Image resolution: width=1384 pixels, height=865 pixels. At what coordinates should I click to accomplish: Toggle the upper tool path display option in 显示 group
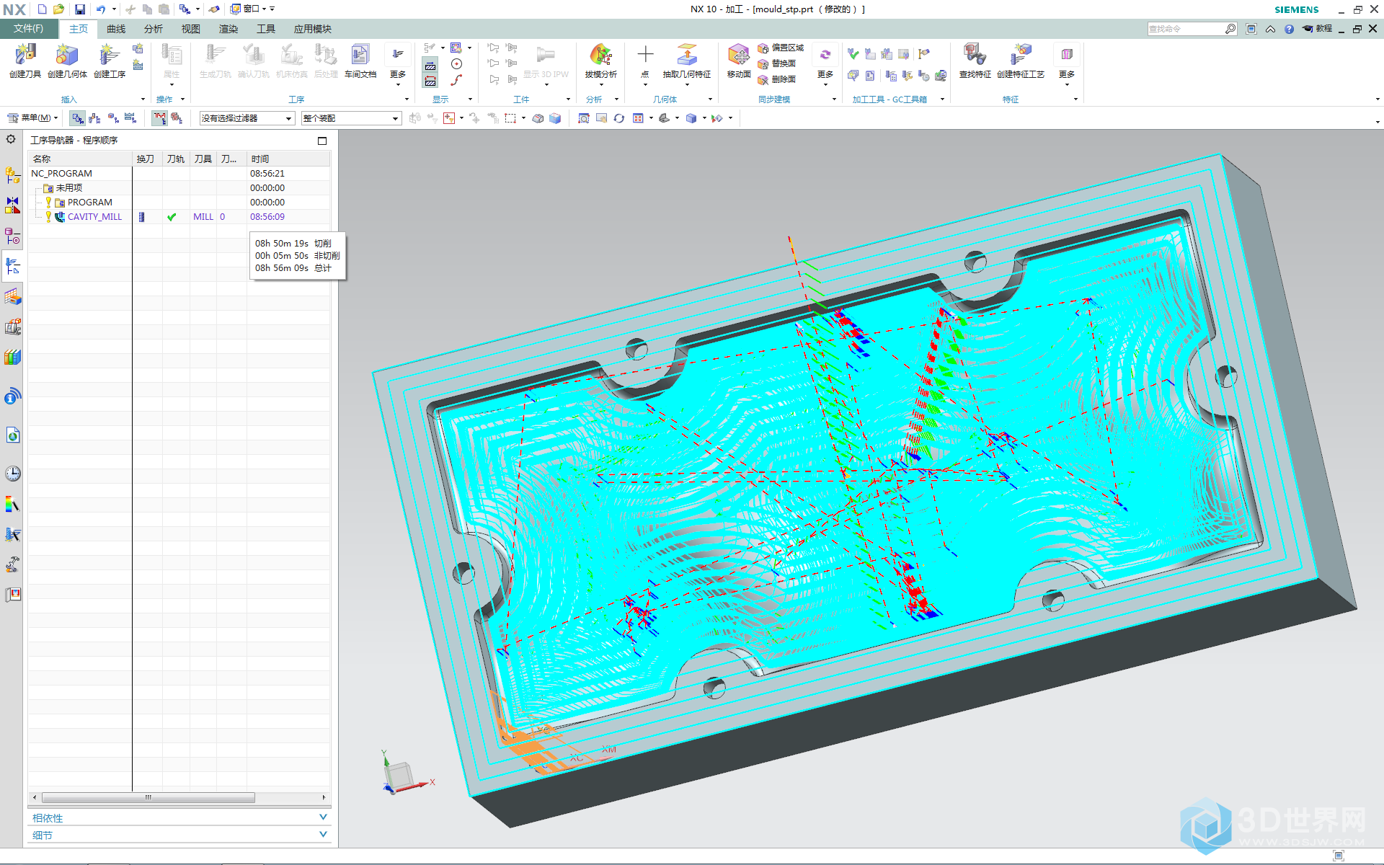point(430,66)
